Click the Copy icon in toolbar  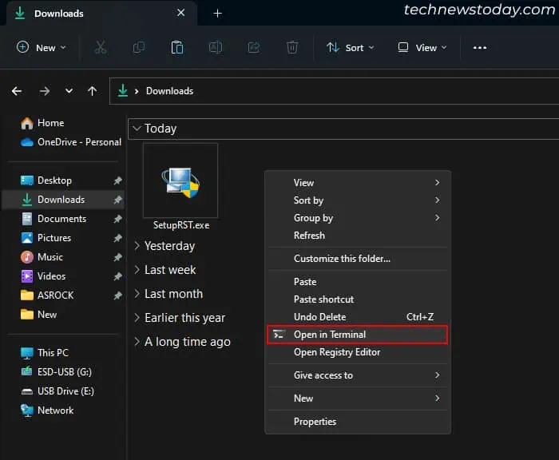[x=139, y=48]
